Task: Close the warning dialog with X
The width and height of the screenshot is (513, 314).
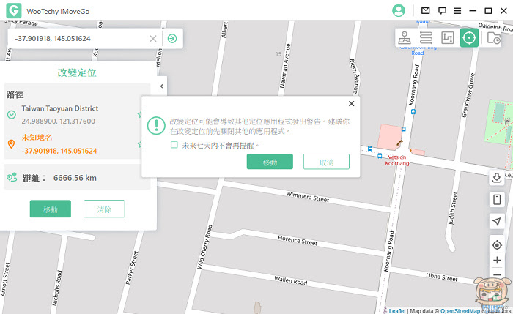Action: [351, 104]
